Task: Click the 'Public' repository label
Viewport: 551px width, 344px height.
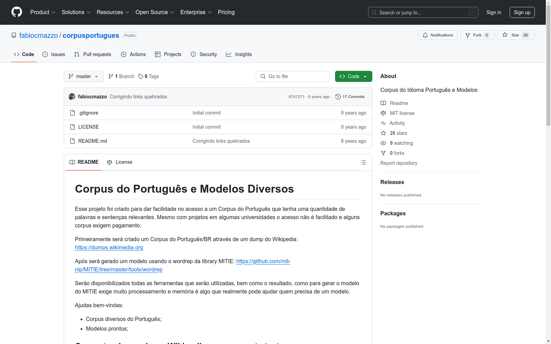Action: pos(130,35)
